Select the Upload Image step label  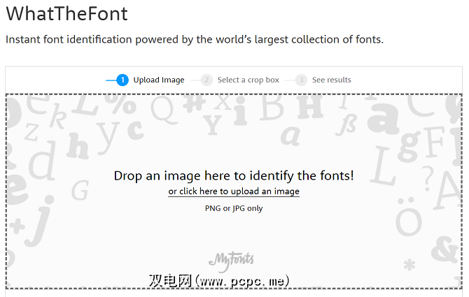(159, 80)
